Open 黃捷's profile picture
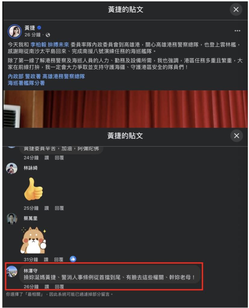 click(x=14, y=31)
